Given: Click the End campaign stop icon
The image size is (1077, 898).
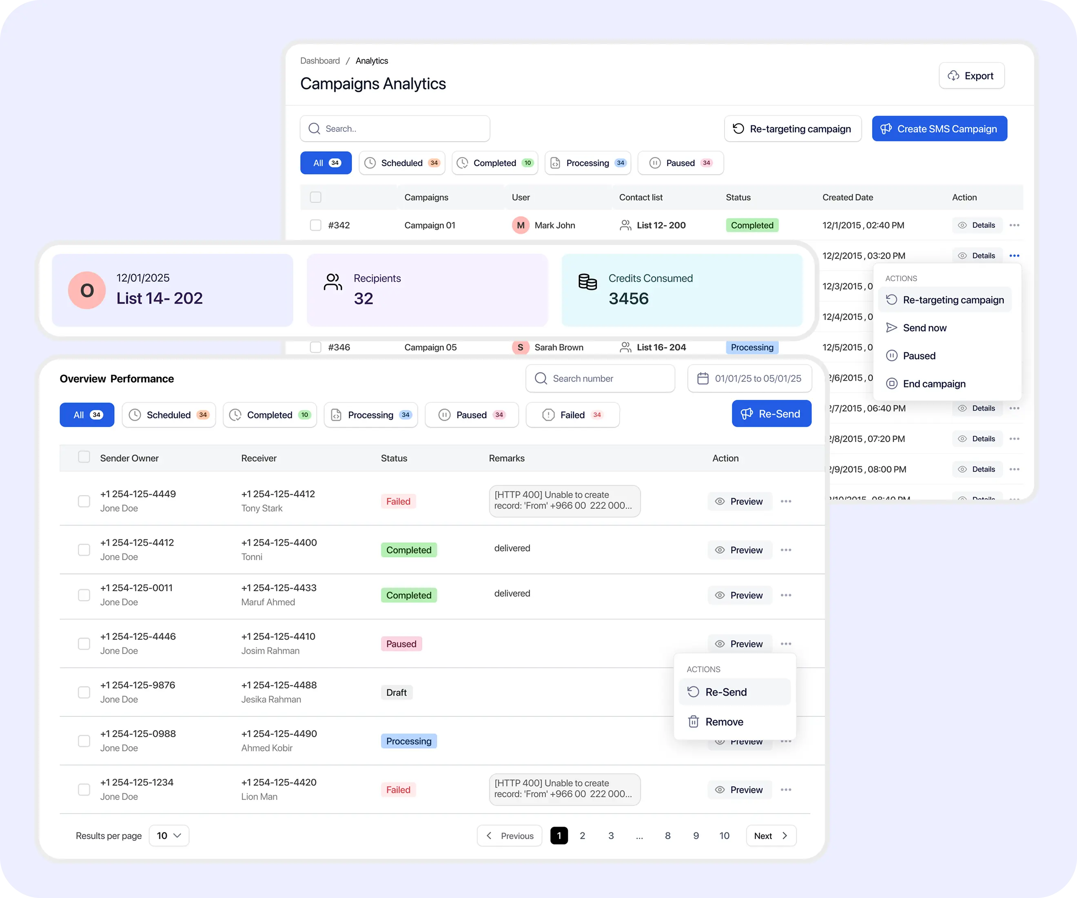Looking at the screenshot, I should pos(891,384).
